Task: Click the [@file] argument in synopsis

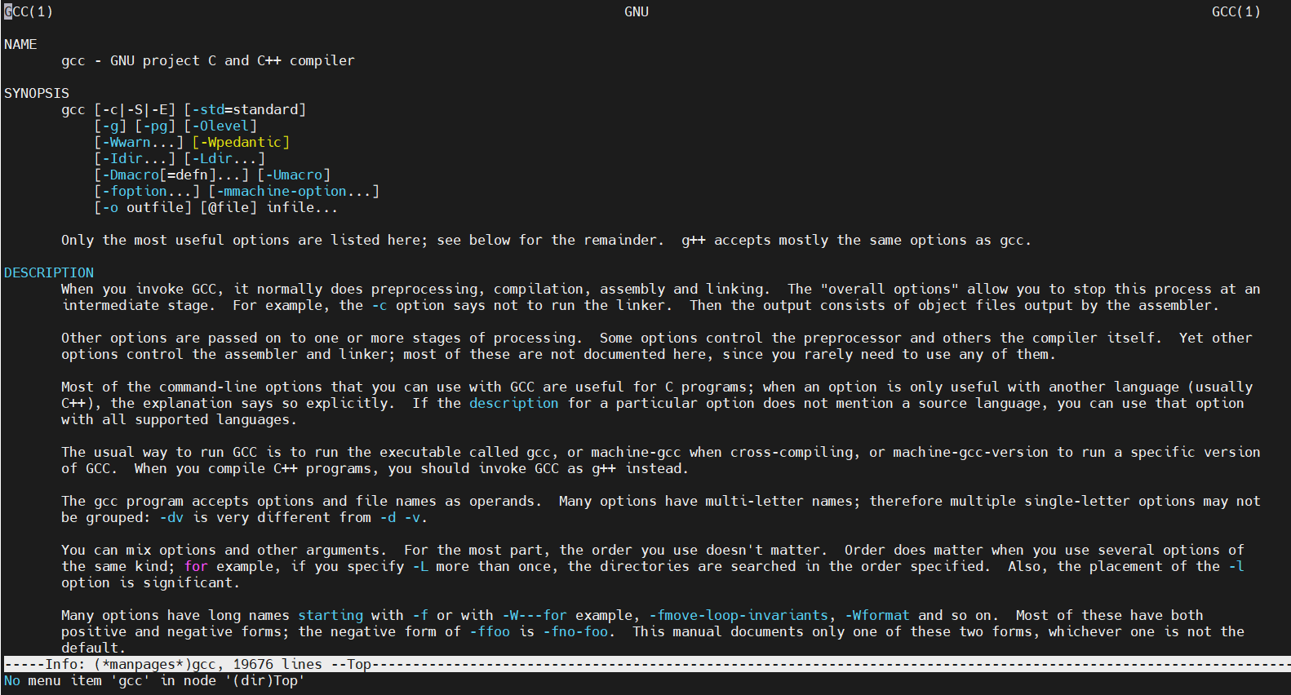Action: click(x=228, y=207)
